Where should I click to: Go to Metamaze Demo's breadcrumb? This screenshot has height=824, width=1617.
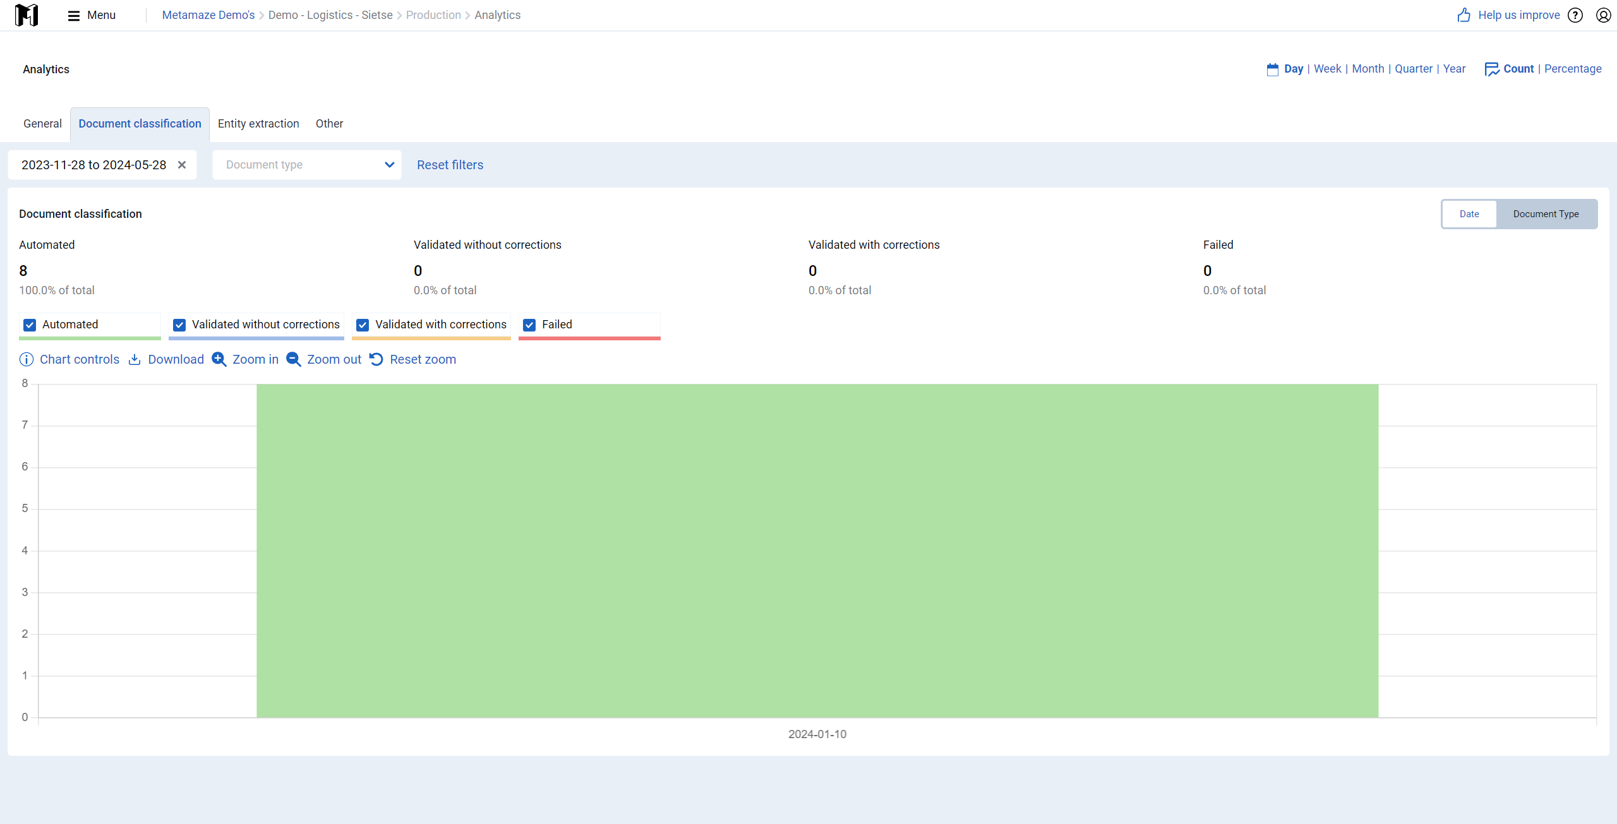coord(208,15)
